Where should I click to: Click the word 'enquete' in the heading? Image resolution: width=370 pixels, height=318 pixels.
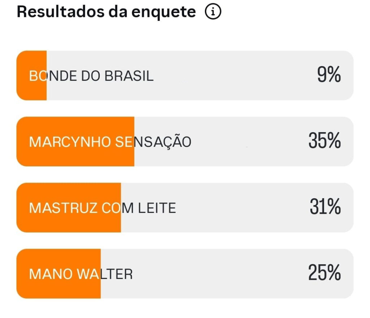(163, 12)
